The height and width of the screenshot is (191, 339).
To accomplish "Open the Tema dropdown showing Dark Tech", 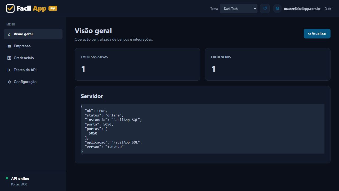I will pyautogui.click(x=239, y=8).
